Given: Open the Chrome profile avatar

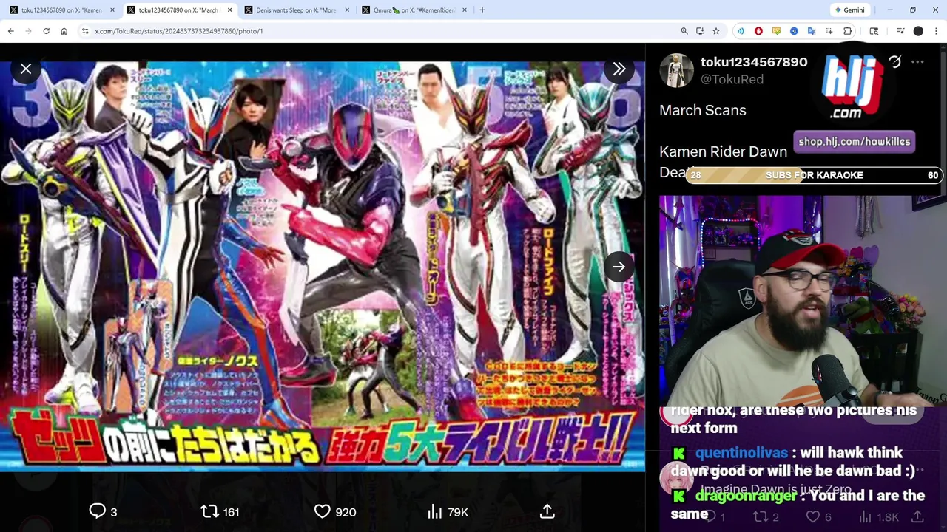Looking at the screenshot, I should pos(918,31).
